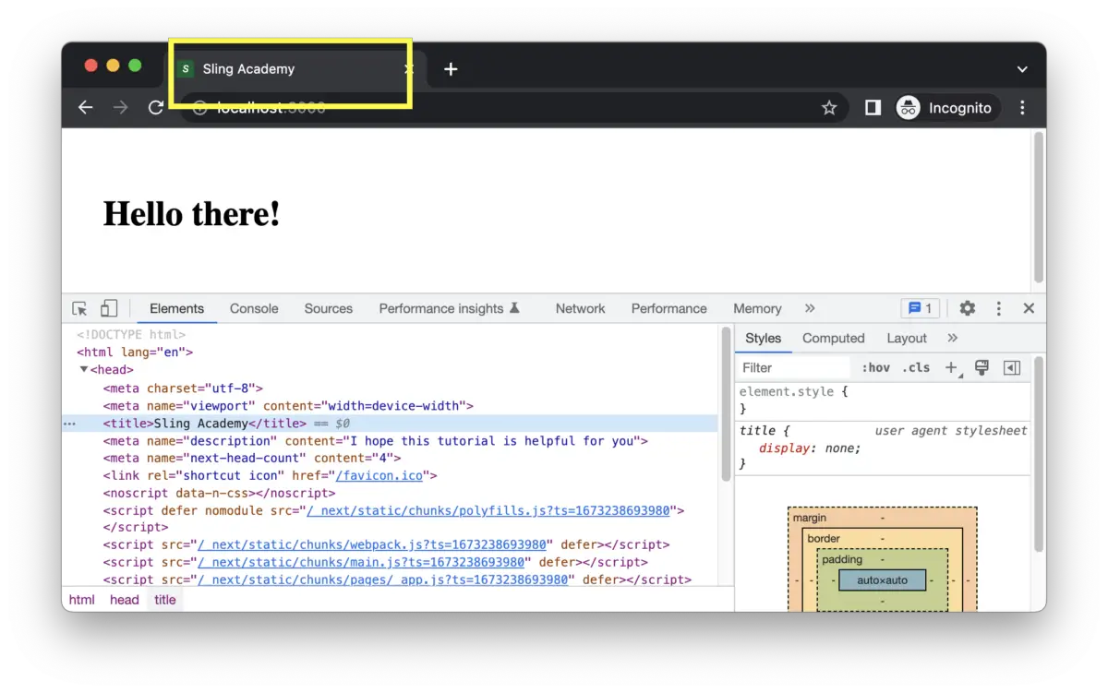Screen dimensions: 1108x693
Task: Switch to the Elements tab
Action: [176, 308]
